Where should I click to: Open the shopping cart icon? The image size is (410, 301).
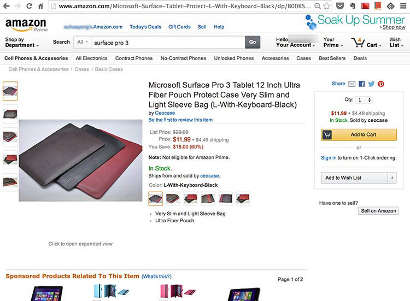tap(358, 42)
